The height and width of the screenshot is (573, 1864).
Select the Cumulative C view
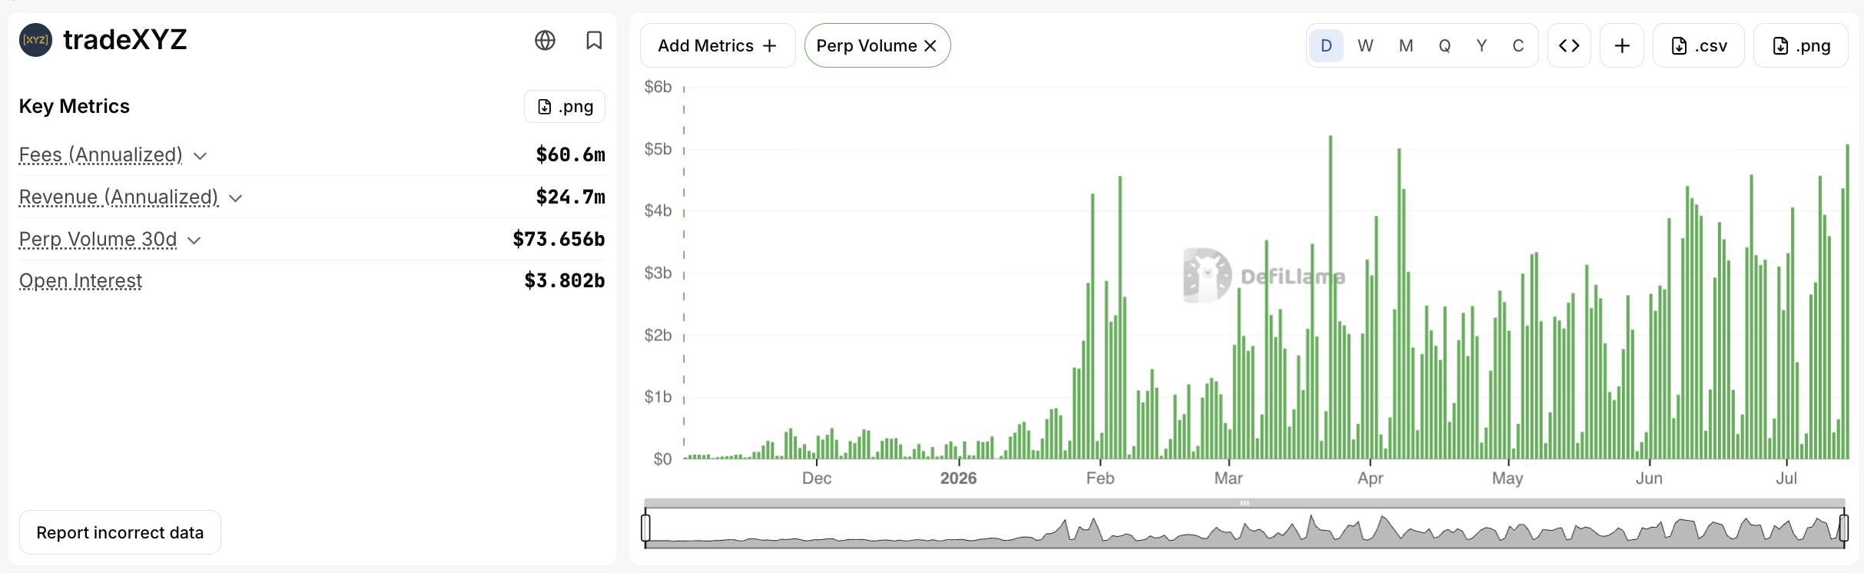point(1518,45)
